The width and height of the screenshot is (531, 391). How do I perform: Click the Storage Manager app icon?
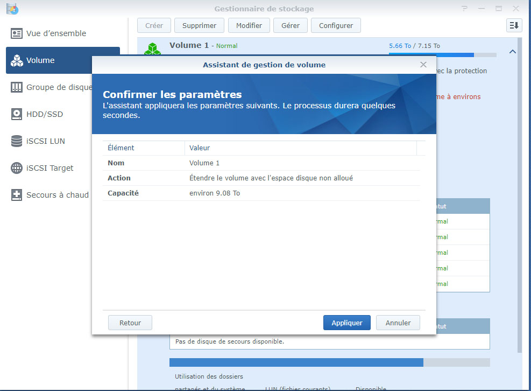(12, 9)
